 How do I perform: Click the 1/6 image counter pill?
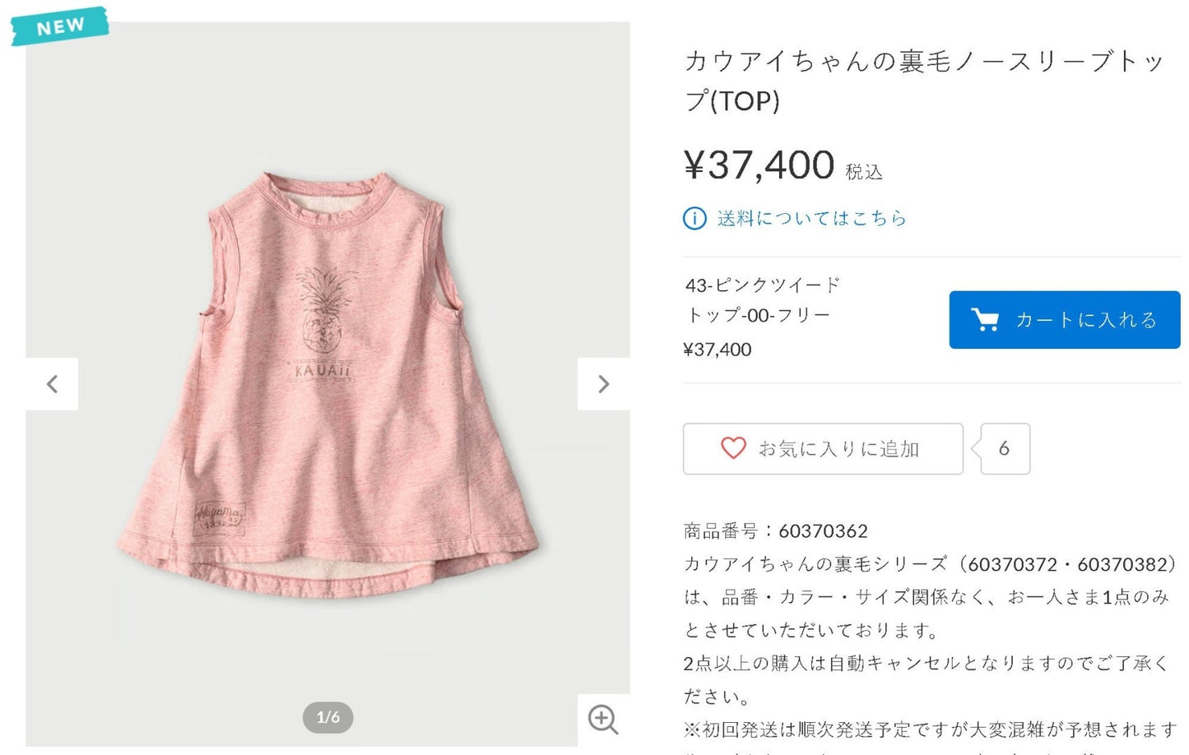click(328, 717)
